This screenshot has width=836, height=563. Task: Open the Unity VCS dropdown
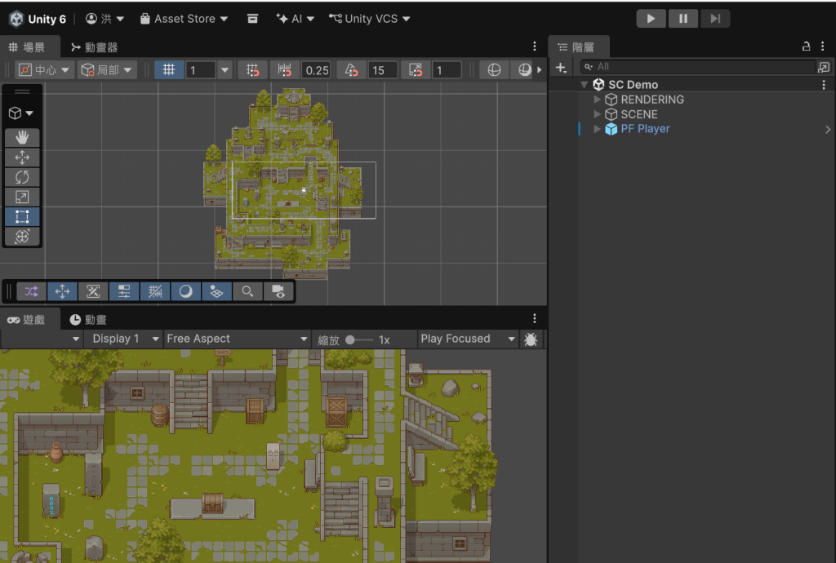pos(370,19)
